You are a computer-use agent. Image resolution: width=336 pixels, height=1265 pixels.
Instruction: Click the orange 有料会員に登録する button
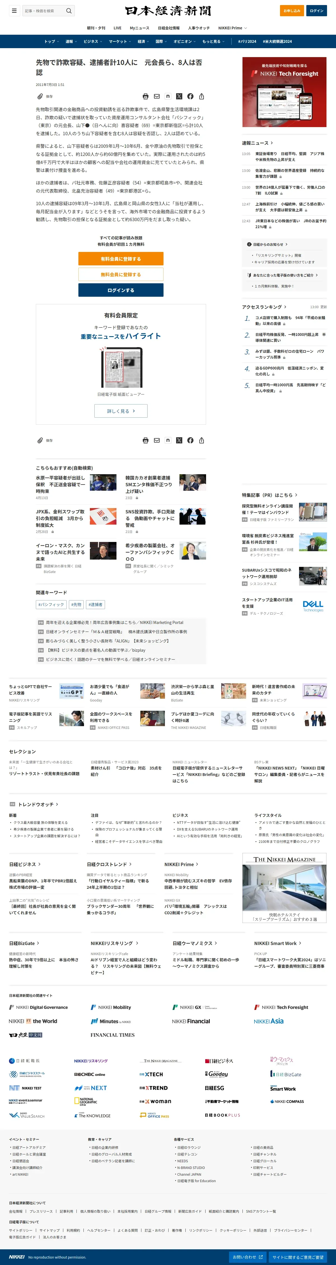[x=121, y=259]
